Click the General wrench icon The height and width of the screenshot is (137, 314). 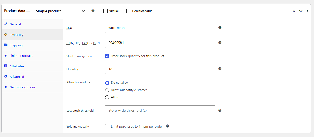[6, 24]
